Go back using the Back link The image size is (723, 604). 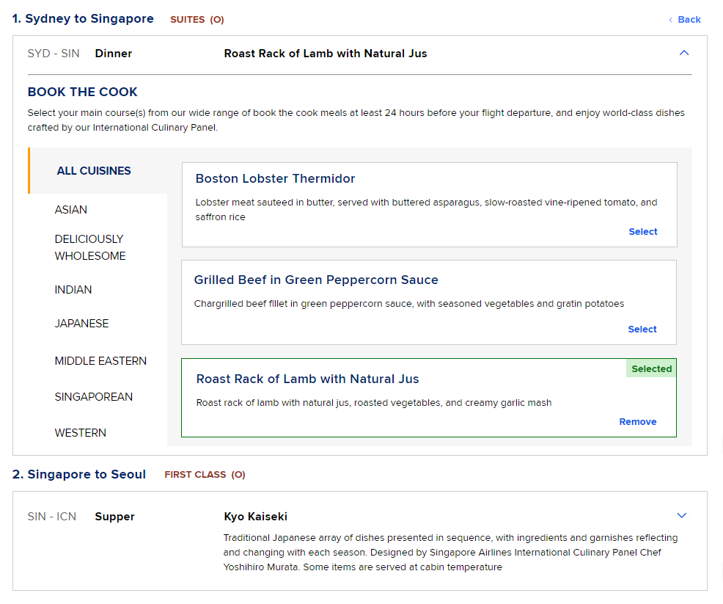(685, 19)
